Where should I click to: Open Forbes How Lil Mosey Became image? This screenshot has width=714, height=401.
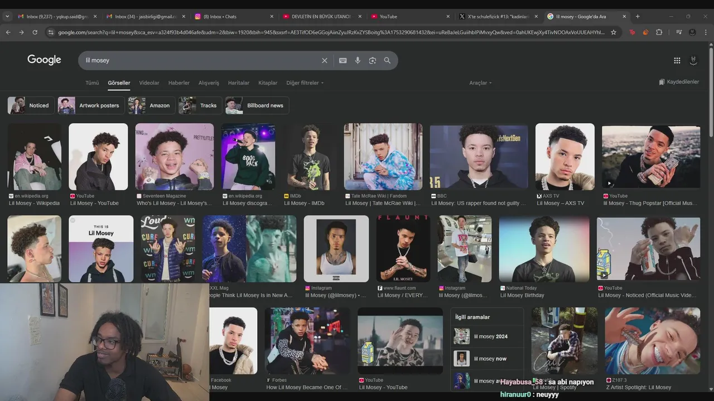(x=308, y=341)
